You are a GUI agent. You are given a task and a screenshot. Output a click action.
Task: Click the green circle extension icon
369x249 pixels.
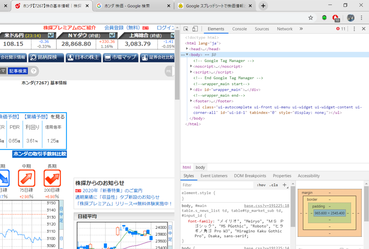[324, 18]
